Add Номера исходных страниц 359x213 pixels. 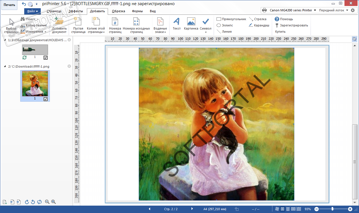[x=136, y=25]
